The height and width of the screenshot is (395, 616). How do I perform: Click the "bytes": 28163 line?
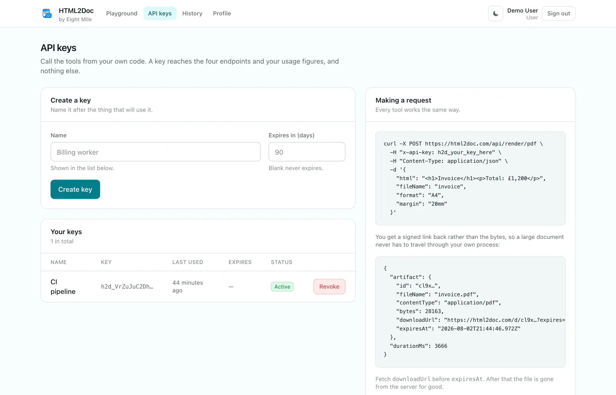pyautogui.click(x=420, y=311)
